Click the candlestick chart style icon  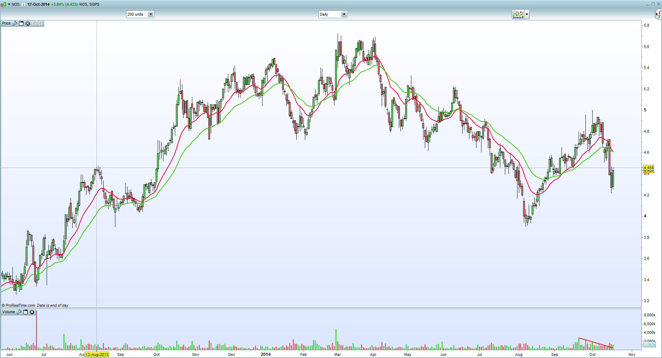coord(4,4)
